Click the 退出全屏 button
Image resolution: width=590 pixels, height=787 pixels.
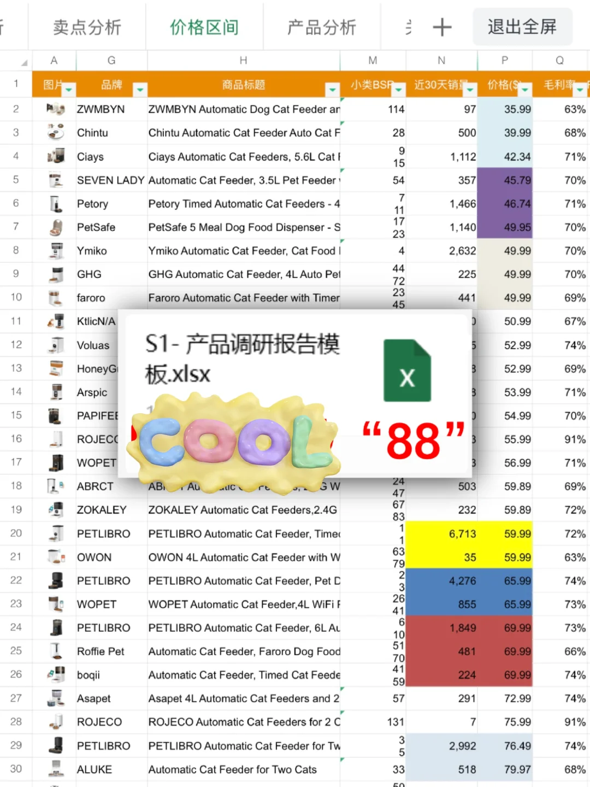522,27
